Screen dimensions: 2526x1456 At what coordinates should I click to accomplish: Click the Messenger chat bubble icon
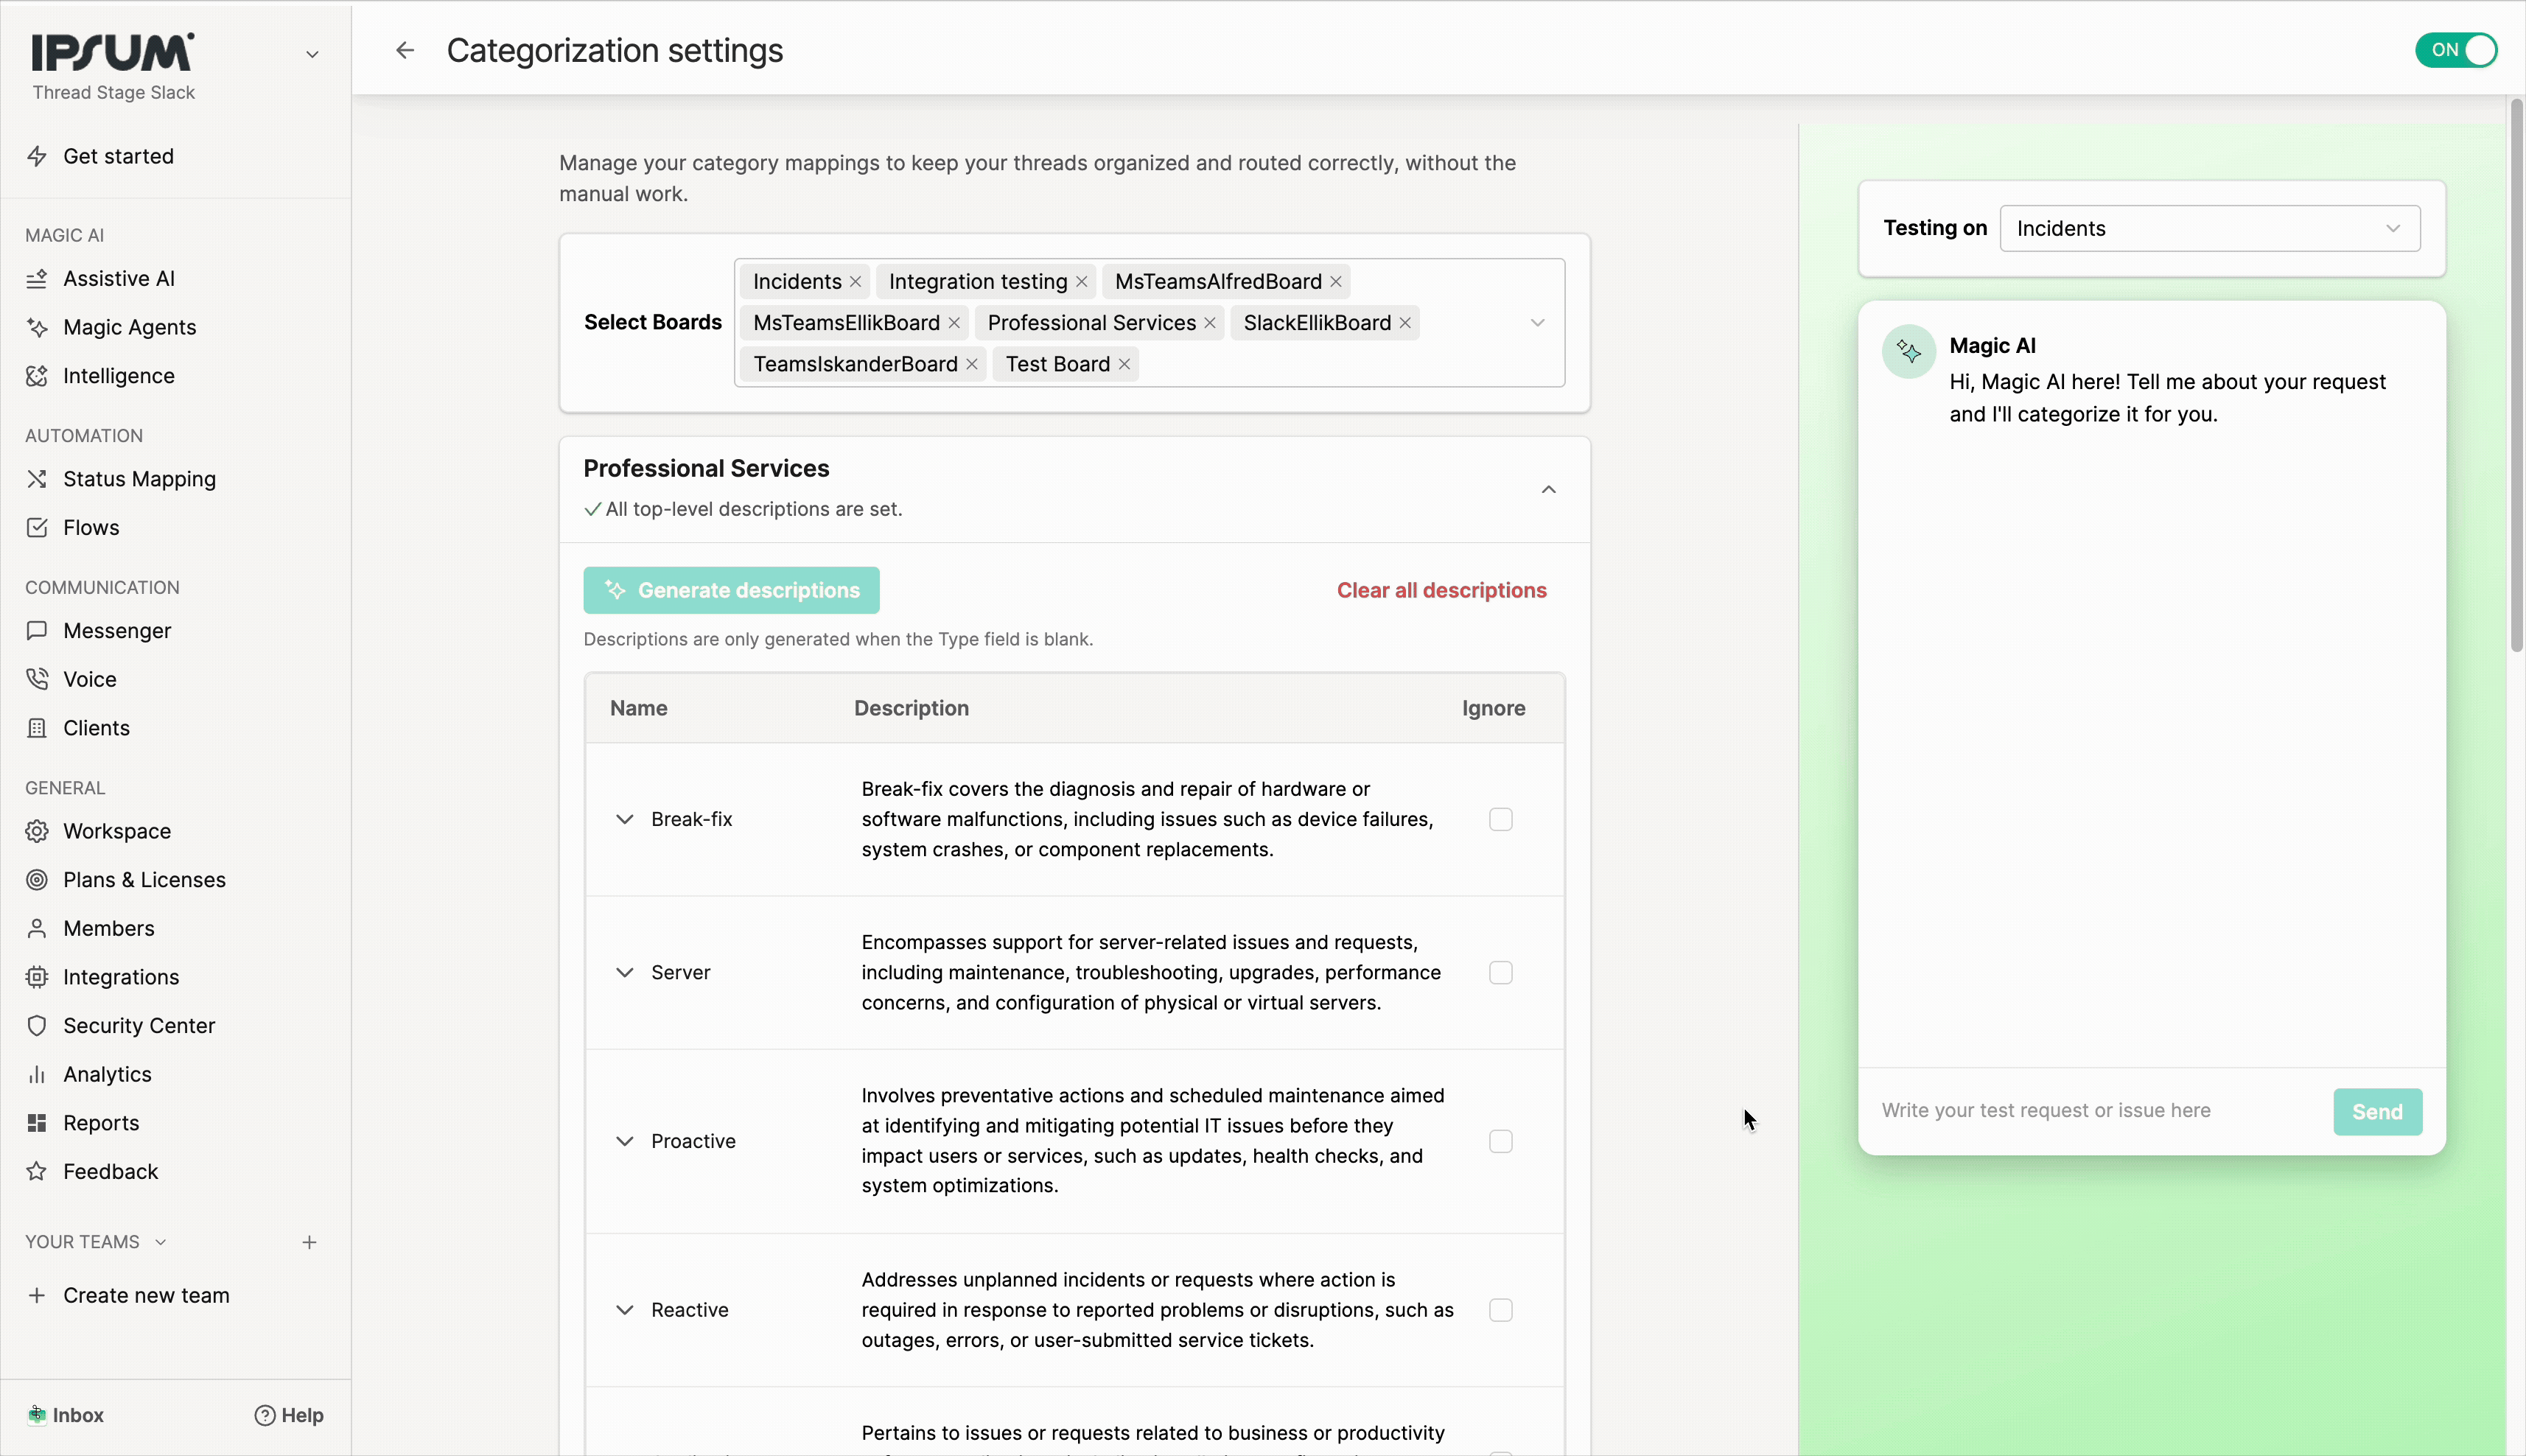[x=37, y=631]
